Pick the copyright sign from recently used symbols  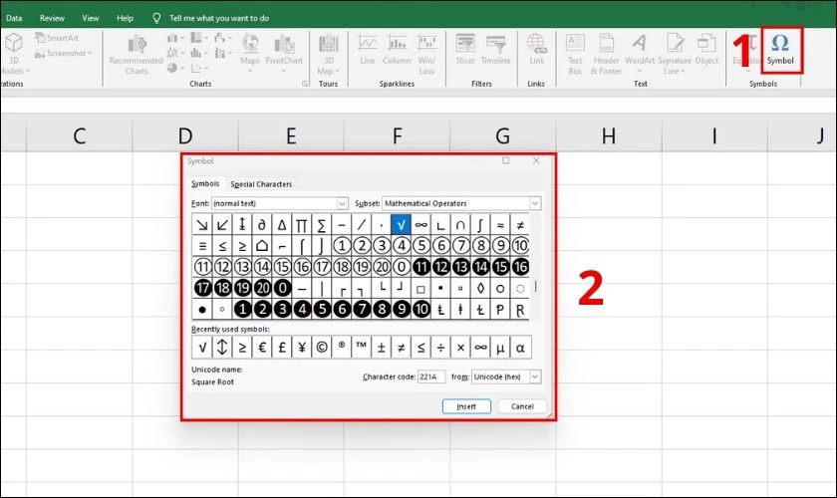[321, 348]
